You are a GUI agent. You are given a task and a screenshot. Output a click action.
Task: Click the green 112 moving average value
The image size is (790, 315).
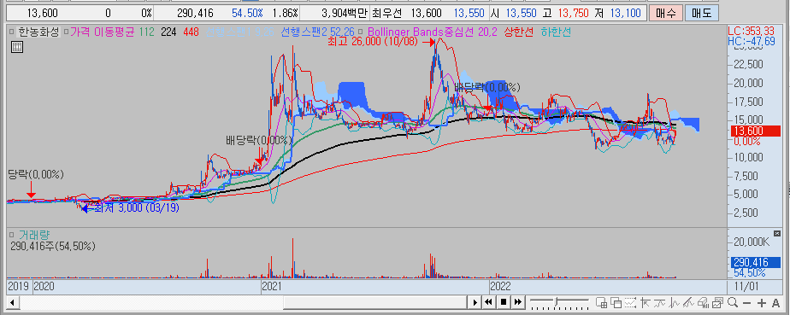[x=146, y=32]
